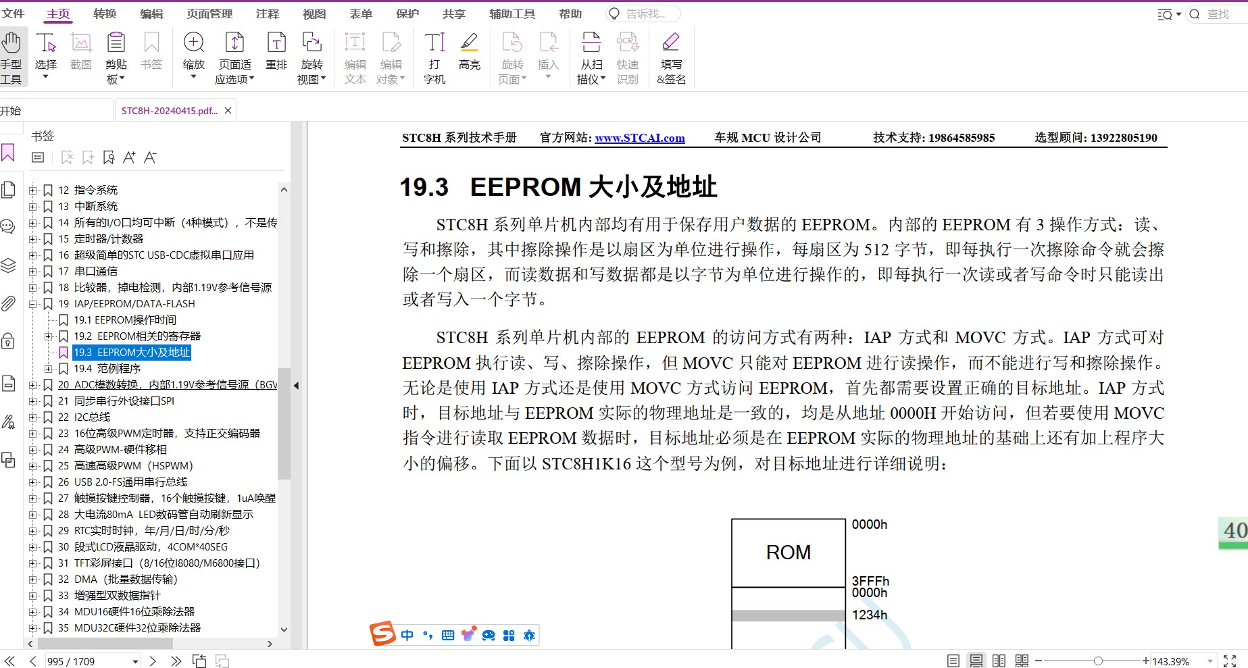The height and width of the screenshot is (668, 1248).
Task: Open the Bookmarks panel icon in sidebar
Action: [8, 153]
